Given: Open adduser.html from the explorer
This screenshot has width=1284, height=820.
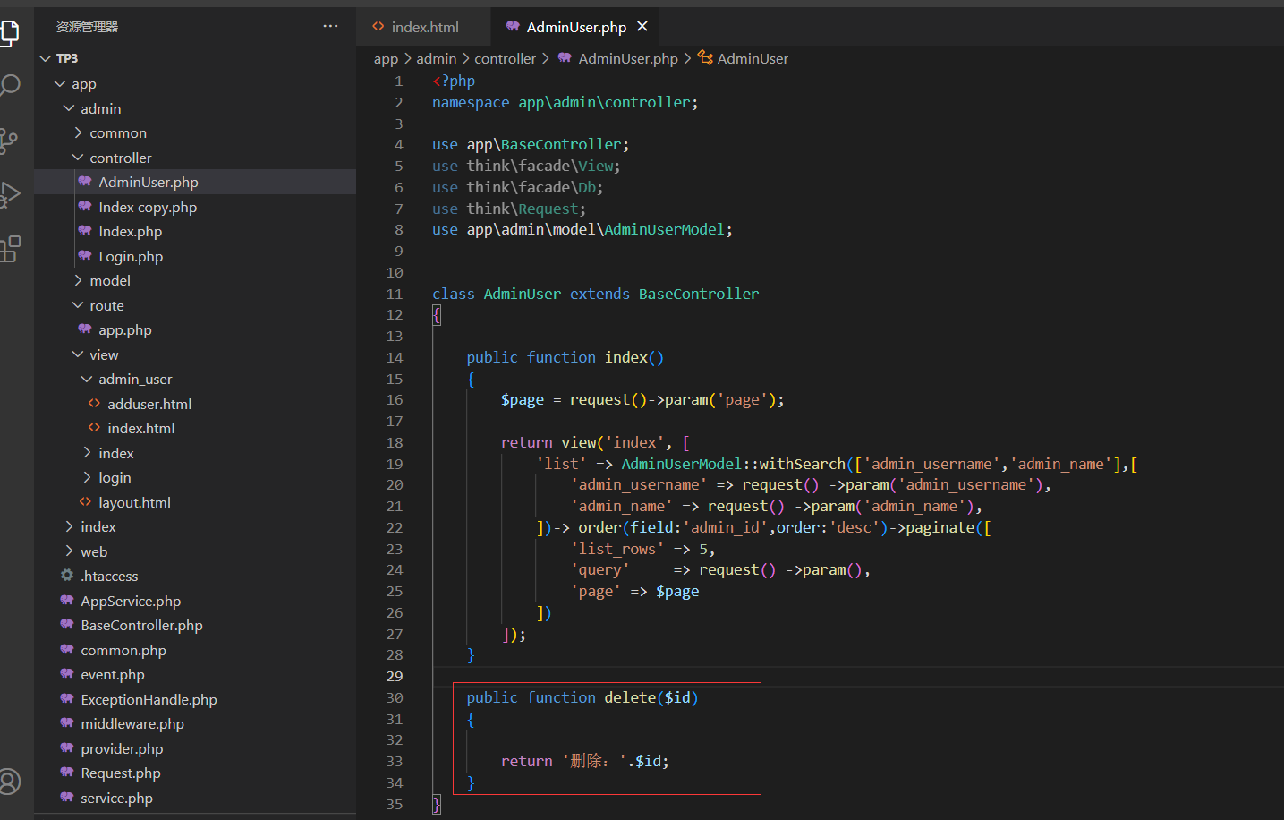Looking at the screenshot, I should (x=149, y=405).
